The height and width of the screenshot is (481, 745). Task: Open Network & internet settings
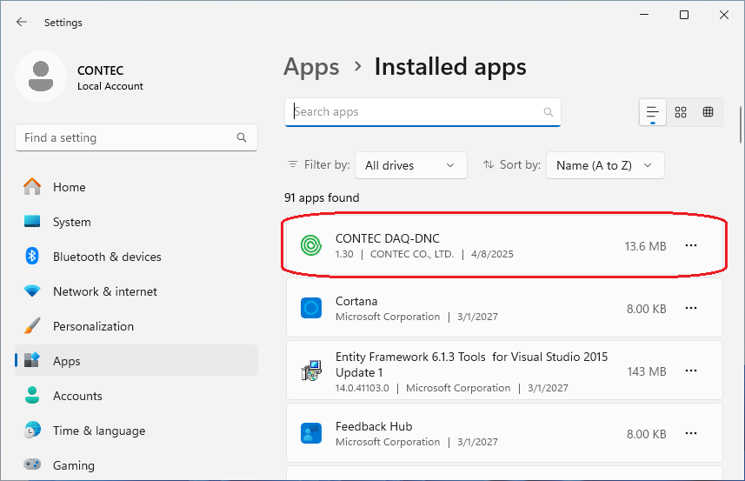point(136,291)
